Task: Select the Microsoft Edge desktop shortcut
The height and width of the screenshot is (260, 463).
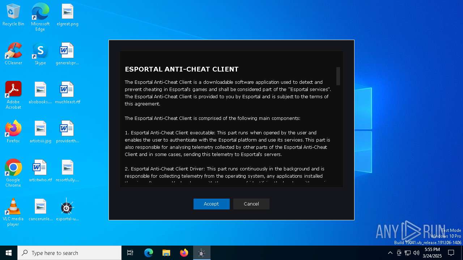Action: tap(40, 17)
